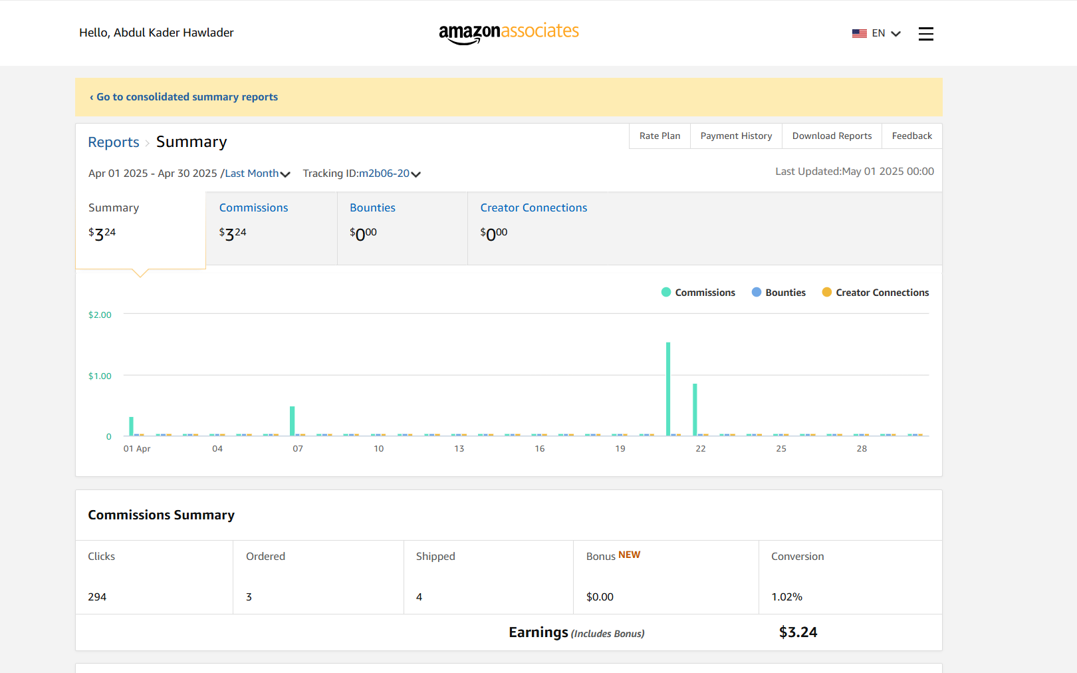Click the Conversion column header

pyautogui.click(x=797, y=557)
